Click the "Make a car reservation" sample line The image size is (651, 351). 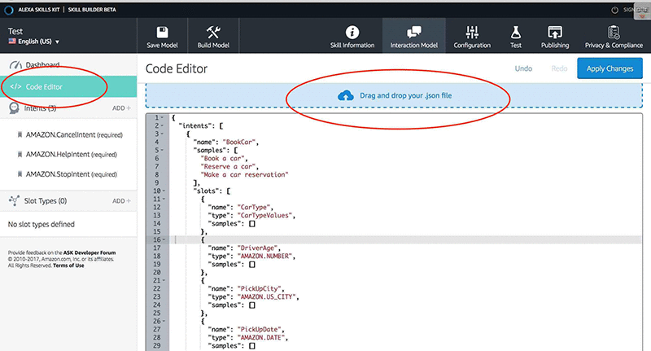pos(244,174)
